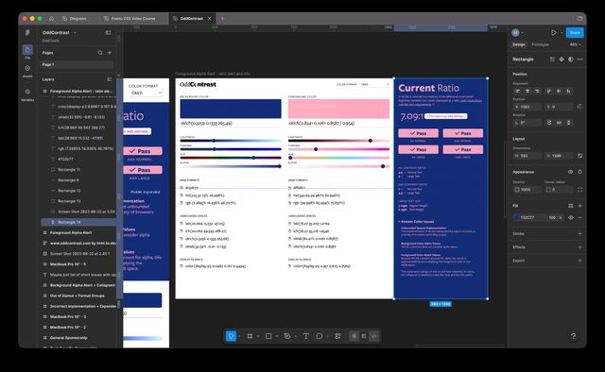This screenshot has width=605, height=372.
Task: Align right in Alignment section
Action: tap(537, 91)
